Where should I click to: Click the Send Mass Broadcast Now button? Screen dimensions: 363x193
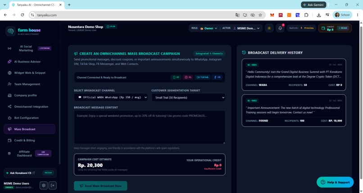coord(100,186)
